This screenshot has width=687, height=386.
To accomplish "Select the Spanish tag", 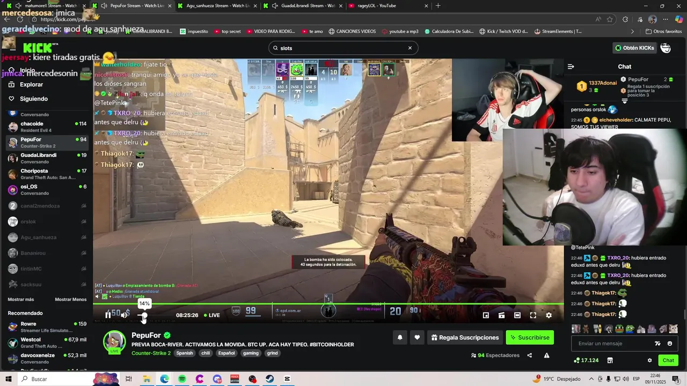I will coord(185,353).
